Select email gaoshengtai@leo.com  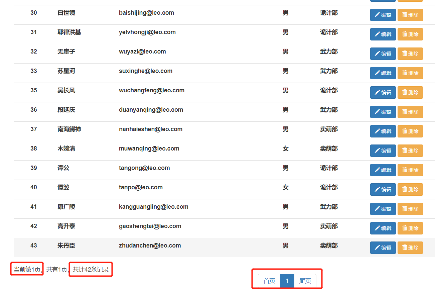click(150, 226)
